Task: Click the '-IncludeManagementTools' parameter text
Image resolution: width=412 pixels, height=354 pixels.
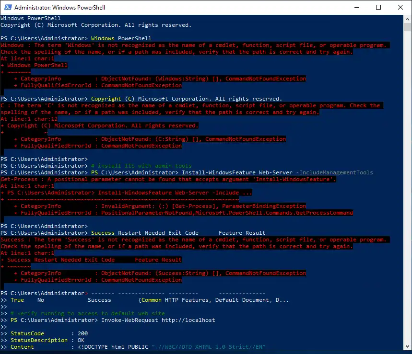Action: (x=334, y=172)
